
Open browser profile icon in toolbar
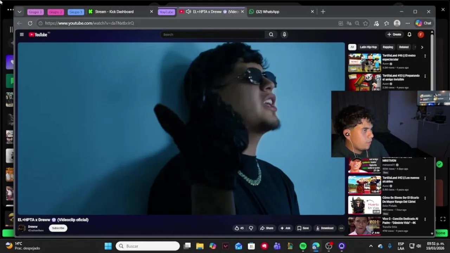[x=397, y=23]
